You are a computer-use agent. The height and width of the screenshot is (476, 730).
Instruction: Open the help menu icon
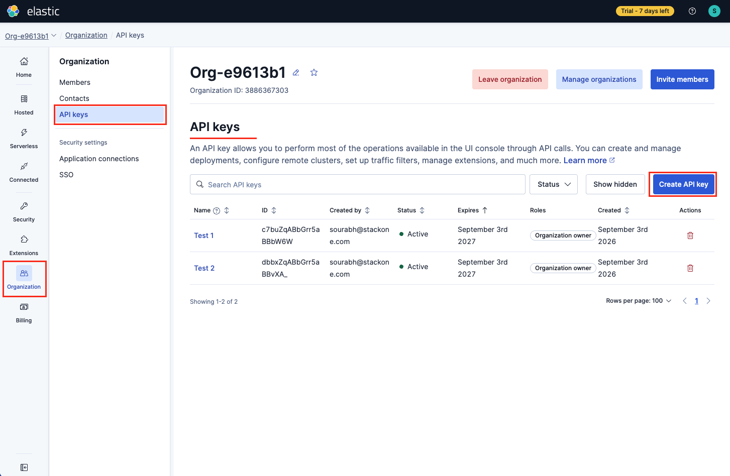click(x=692, y=11)
